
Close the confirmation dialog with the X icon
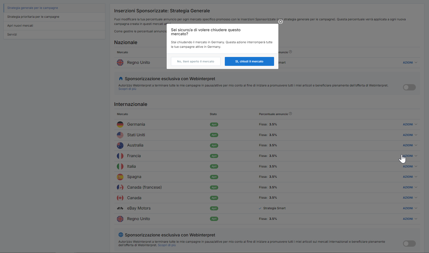pos(280,21)
